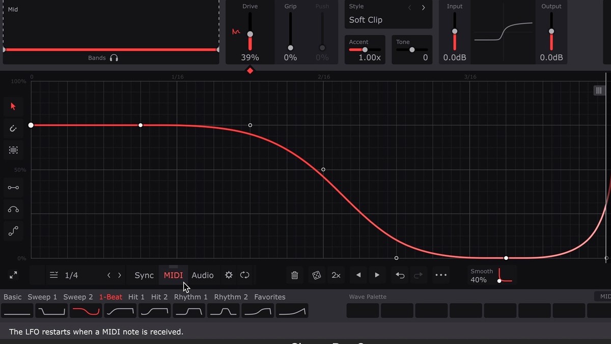
Task: Switch to Favorites preset tab
Action: pyautogui.click(x=270, y=297)
